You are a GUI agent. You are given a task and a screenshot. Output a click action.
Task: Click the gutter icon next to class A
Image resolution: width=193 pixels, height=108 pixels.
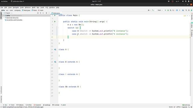(55, 49)
